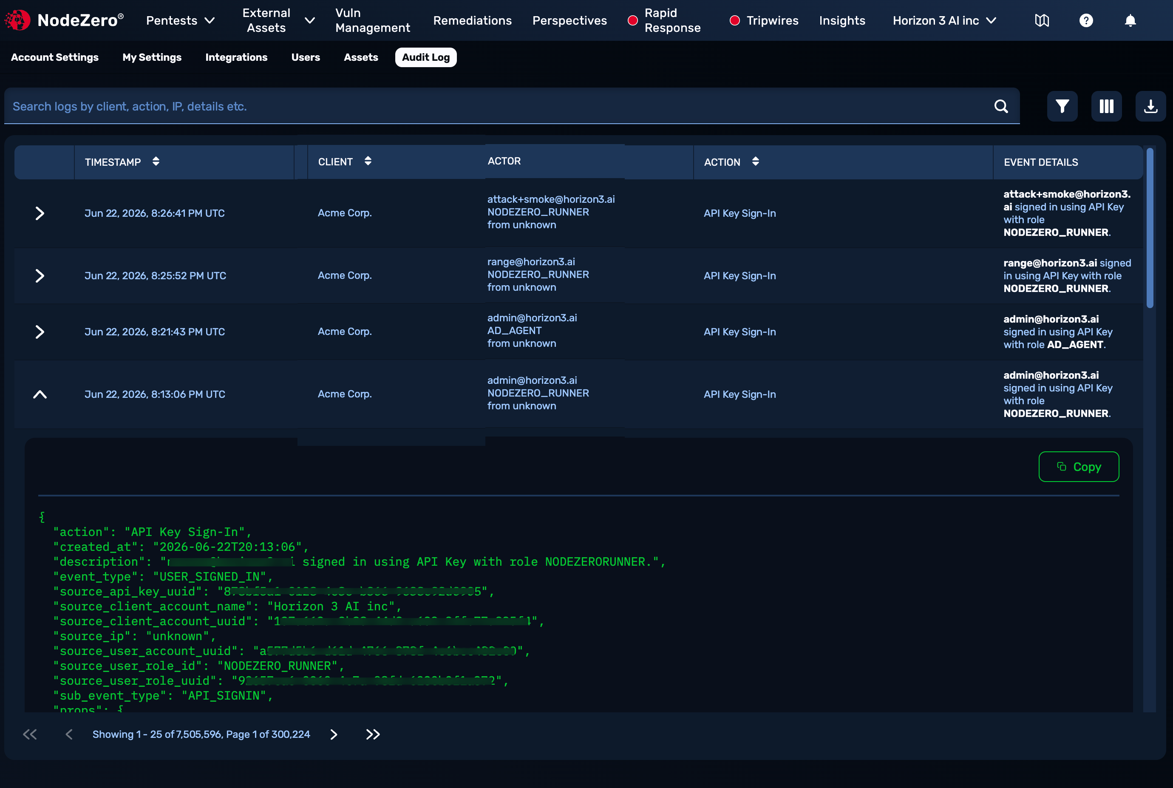The width and height of the screenshot is (1173, 788).
Task: Switch to My Settings tab
Action: tap(152, 57)
